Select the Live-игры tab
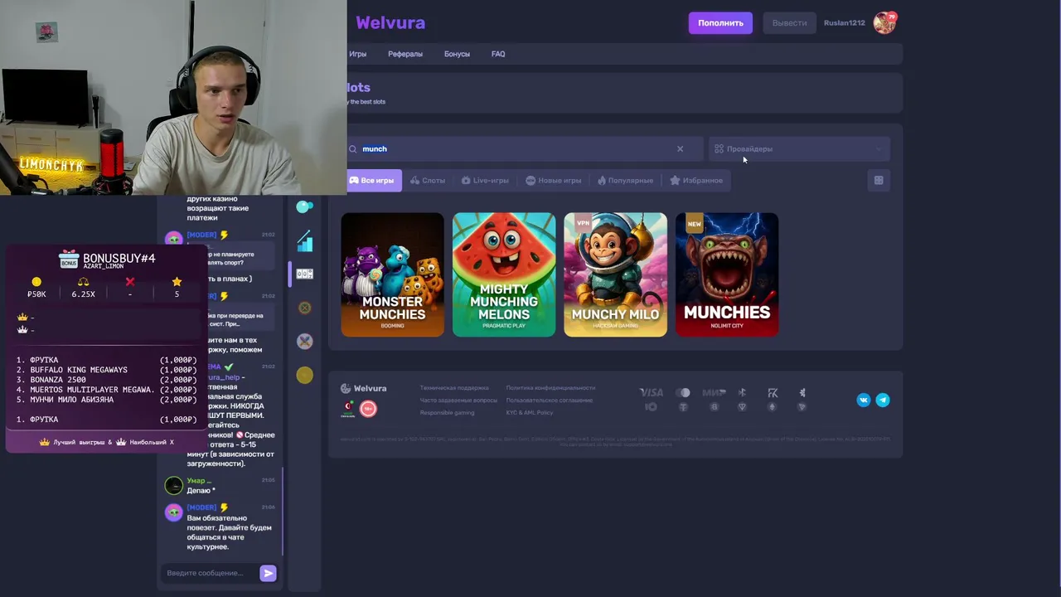 click(485, 181)
